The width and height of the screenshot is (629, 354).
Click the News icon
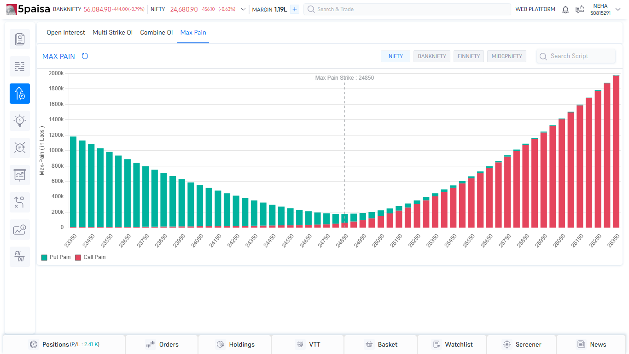coord(581,344)
